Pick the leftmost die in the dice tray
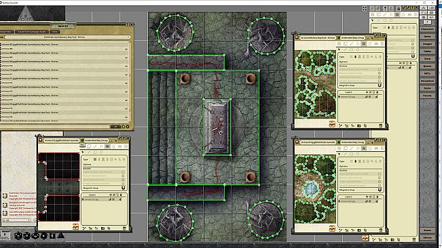 (18, 236)
